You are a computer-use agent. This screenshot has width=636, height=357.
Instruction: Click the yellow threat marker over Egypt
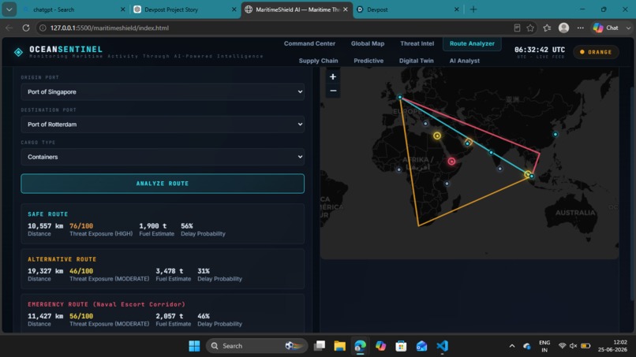(x=437, y=136)
